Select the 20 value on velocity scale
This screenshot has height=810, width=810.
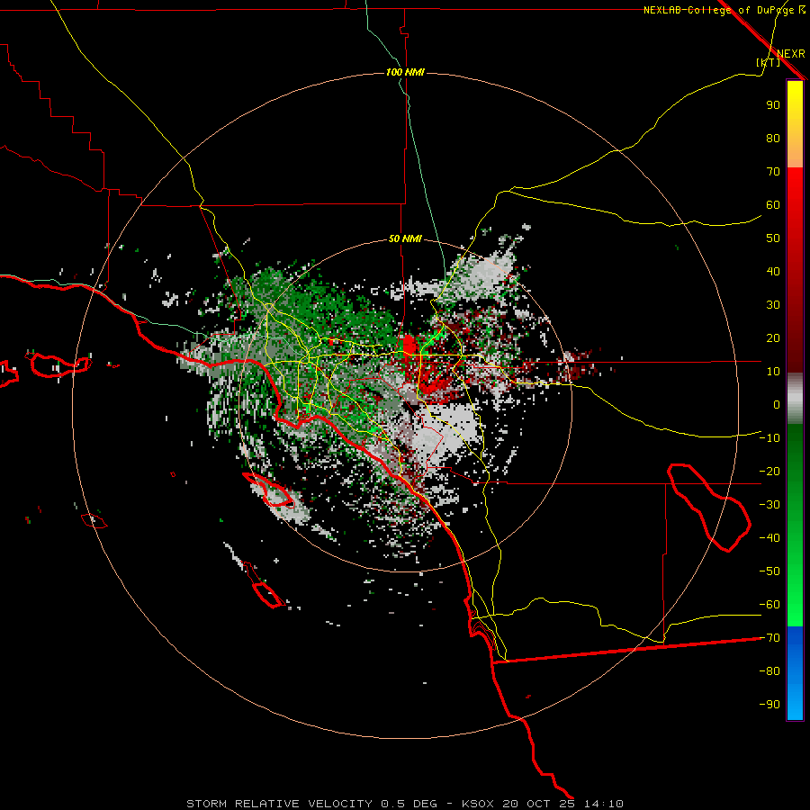tap(773, 337)
